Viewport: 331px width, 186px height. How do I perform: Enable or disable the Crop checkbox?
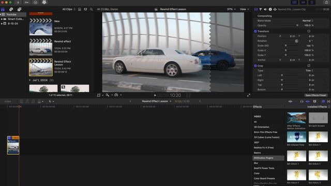255,66
